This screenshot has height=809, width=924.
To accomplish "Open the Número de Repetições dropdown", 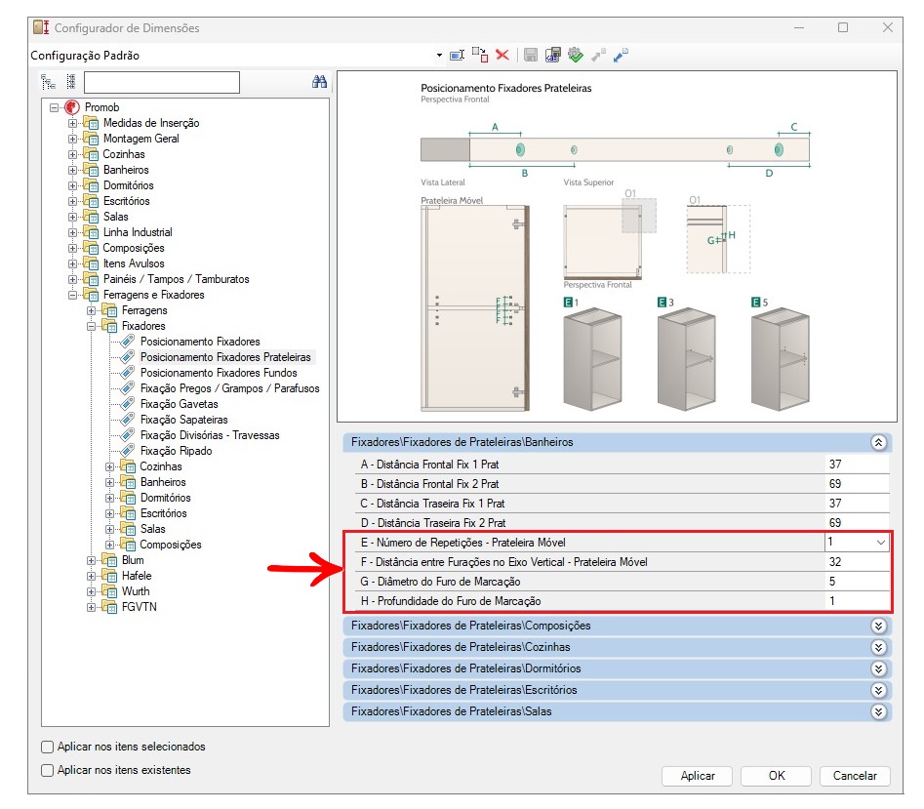I will pos(881,542).
